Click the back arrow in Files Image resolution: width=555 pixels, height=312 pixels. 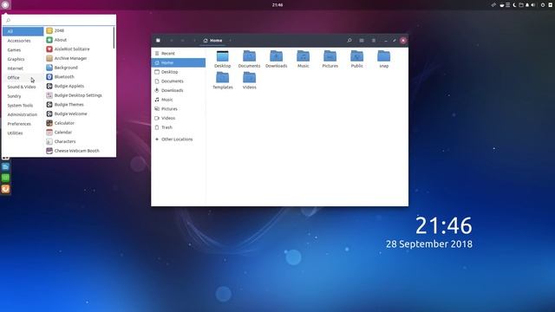pyautogui.click(x=172, y=41)
